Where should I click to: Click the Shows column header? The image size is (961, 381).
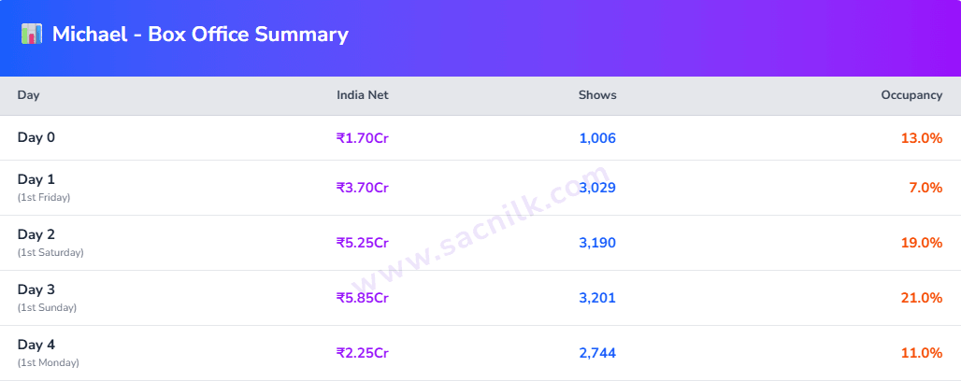pos(597,95)
